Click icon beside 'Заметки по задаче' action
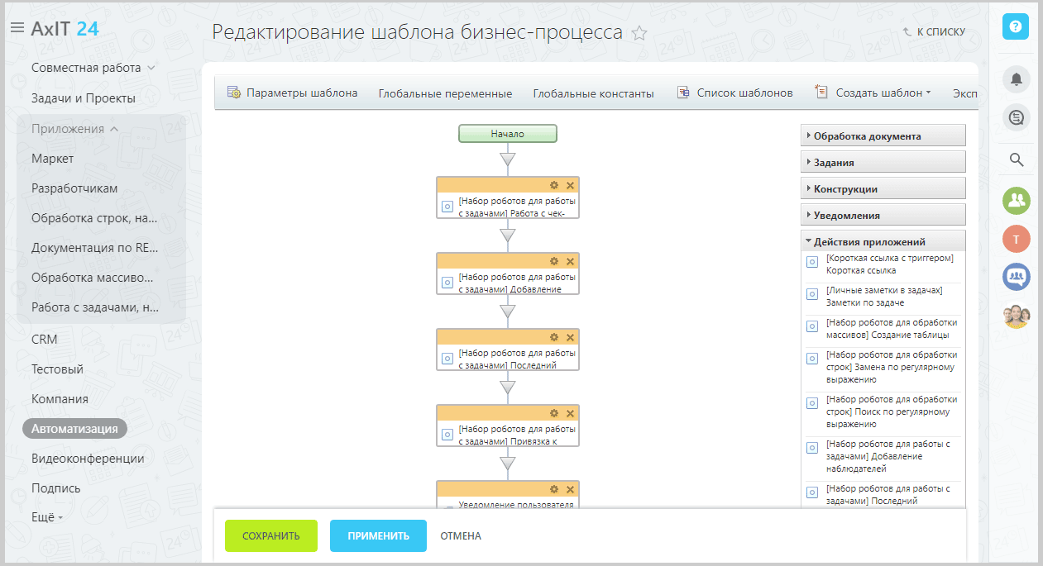The width and height of the screenshot is (1043, 566). point(812,296)
